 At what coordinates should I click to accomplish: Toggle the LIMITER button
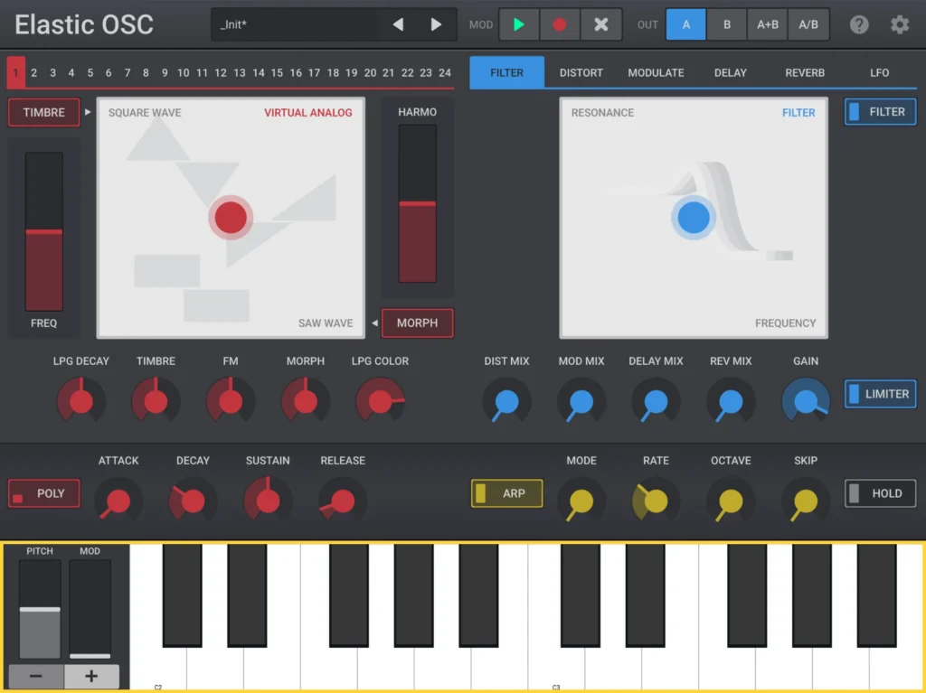click(880, 394)
